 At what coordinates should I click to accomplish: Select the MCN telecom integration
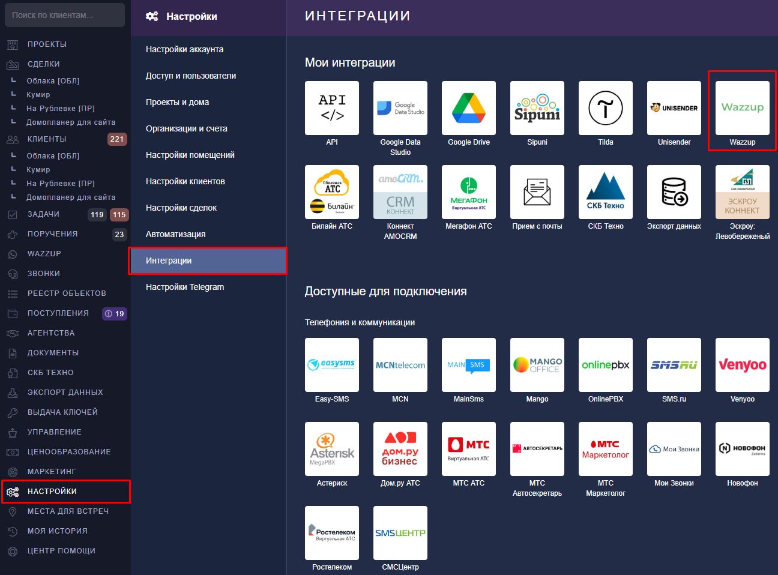400,365
